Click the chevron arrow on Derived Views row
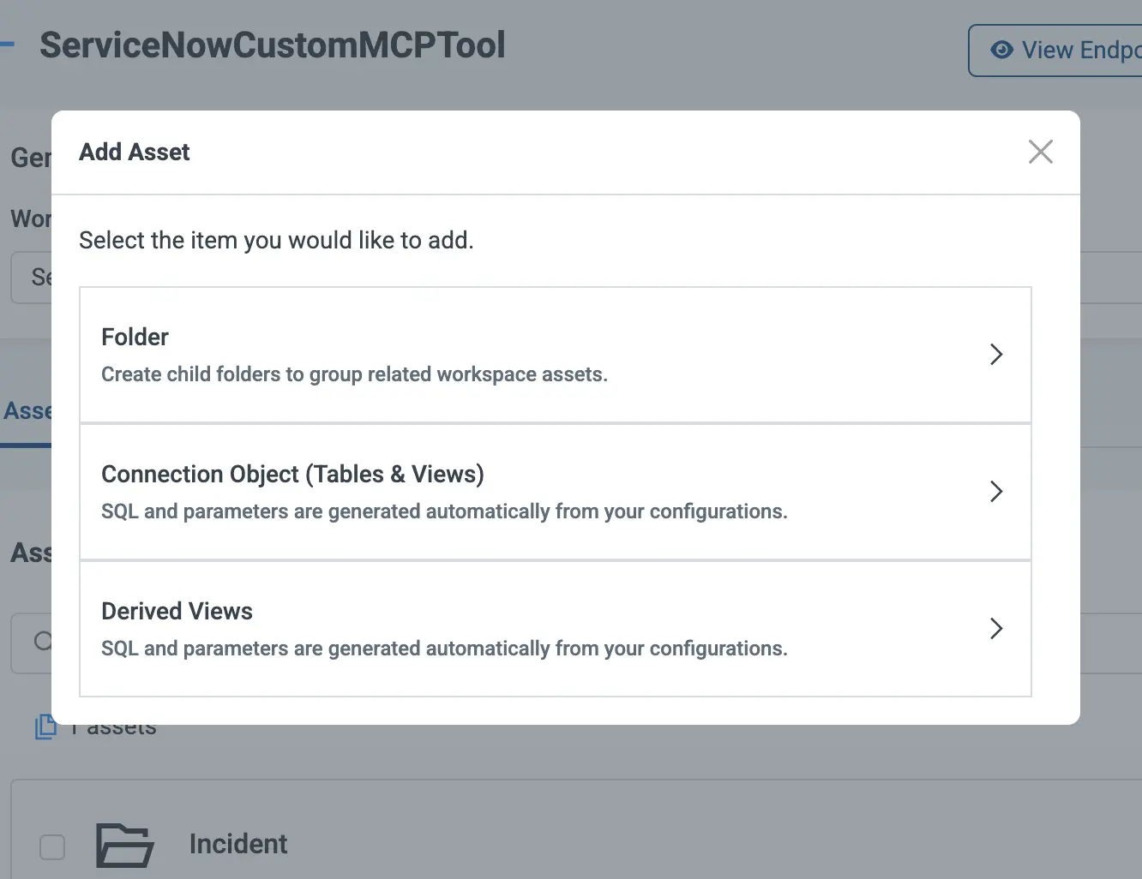The height and width of the screenshot is (879, 1142). coord(995,629)
